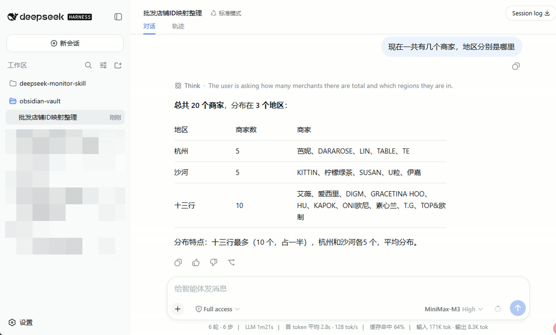
Task: Click the 商家数 column header
Action: pyautogui.click(x=246, y=130)
